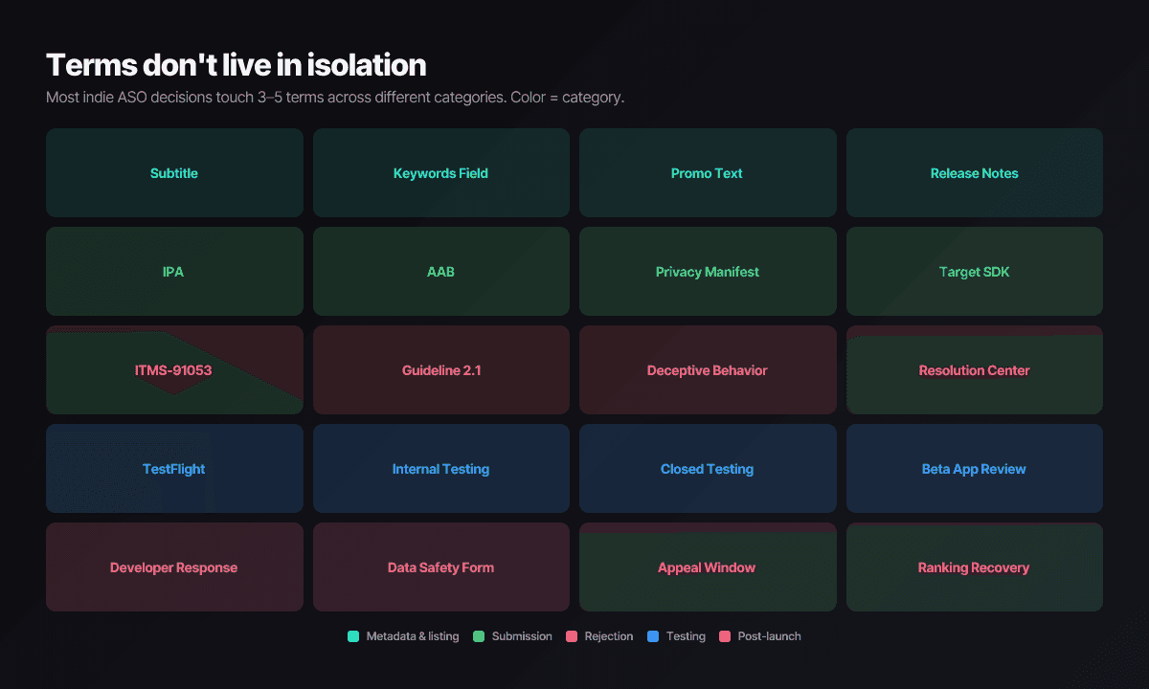Click the Beta App Review card
Image resolution: width=1149 pixels, height=689 pixels.
click(975, 469)
